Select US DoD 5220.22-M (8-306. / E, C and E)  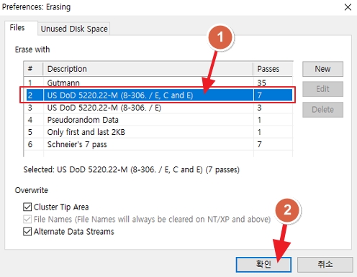158,95
